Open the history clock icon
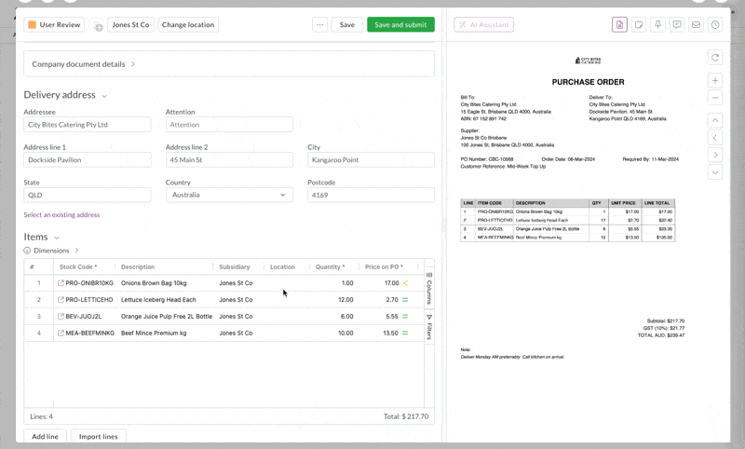Image resolution: width=745 pixels, height=449 pixels. (x=715, y=25)
